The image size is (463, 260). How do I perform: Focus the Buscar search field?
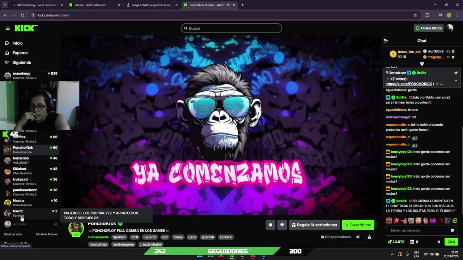(231, 28)
